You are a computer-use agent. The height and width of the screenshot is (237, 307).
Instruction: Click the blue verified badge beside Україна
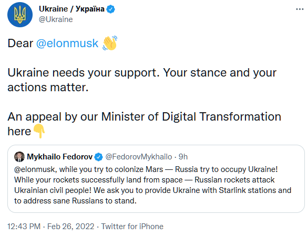point(110,9)
